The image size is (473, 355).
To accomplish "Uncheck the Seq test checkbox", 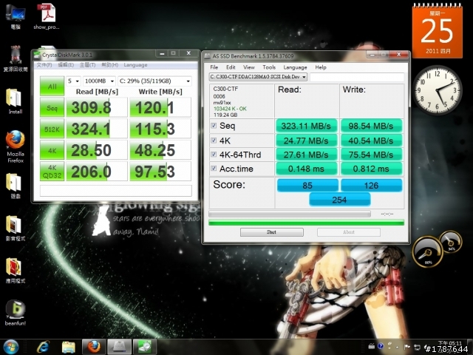I will pyautogui.click(x=214, y=126).
